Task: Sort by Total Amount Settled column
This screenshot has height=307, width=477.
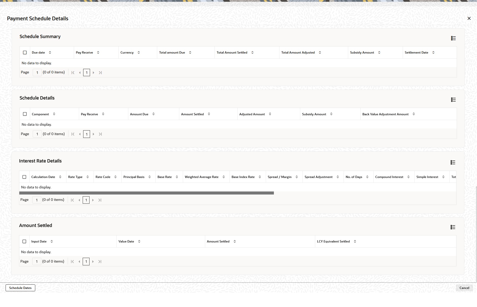Action: pos(253,53)
